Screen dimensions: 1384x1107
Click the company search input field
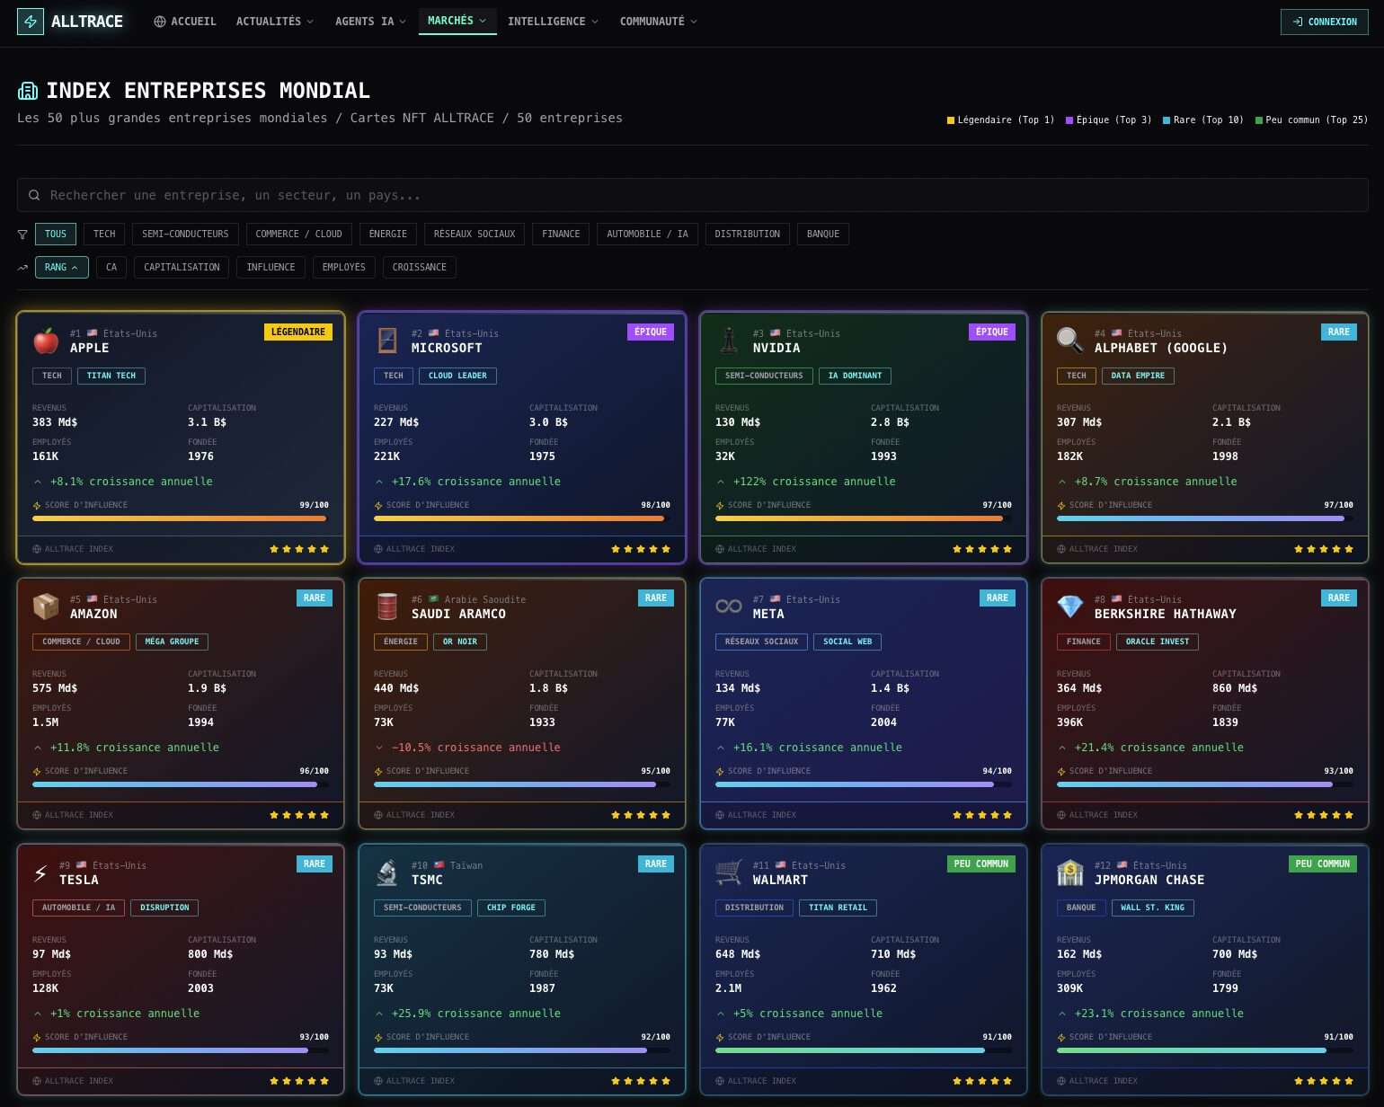pyautogui.click(x=692, y=195)
